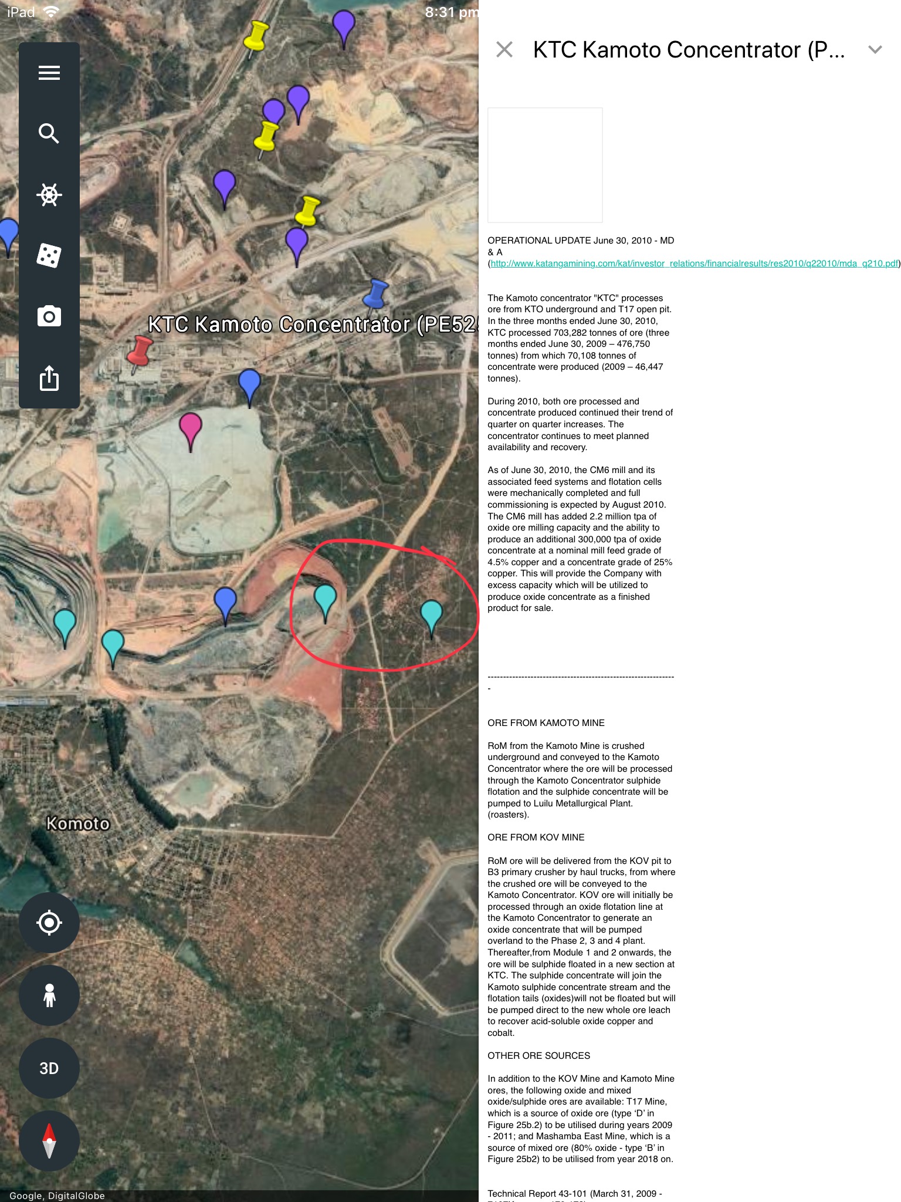Screen dimensions: 901x1202
Task: Tap the 'ORE FROM KAMOTO MINE' heading
Action: click(x=546, y=723)
